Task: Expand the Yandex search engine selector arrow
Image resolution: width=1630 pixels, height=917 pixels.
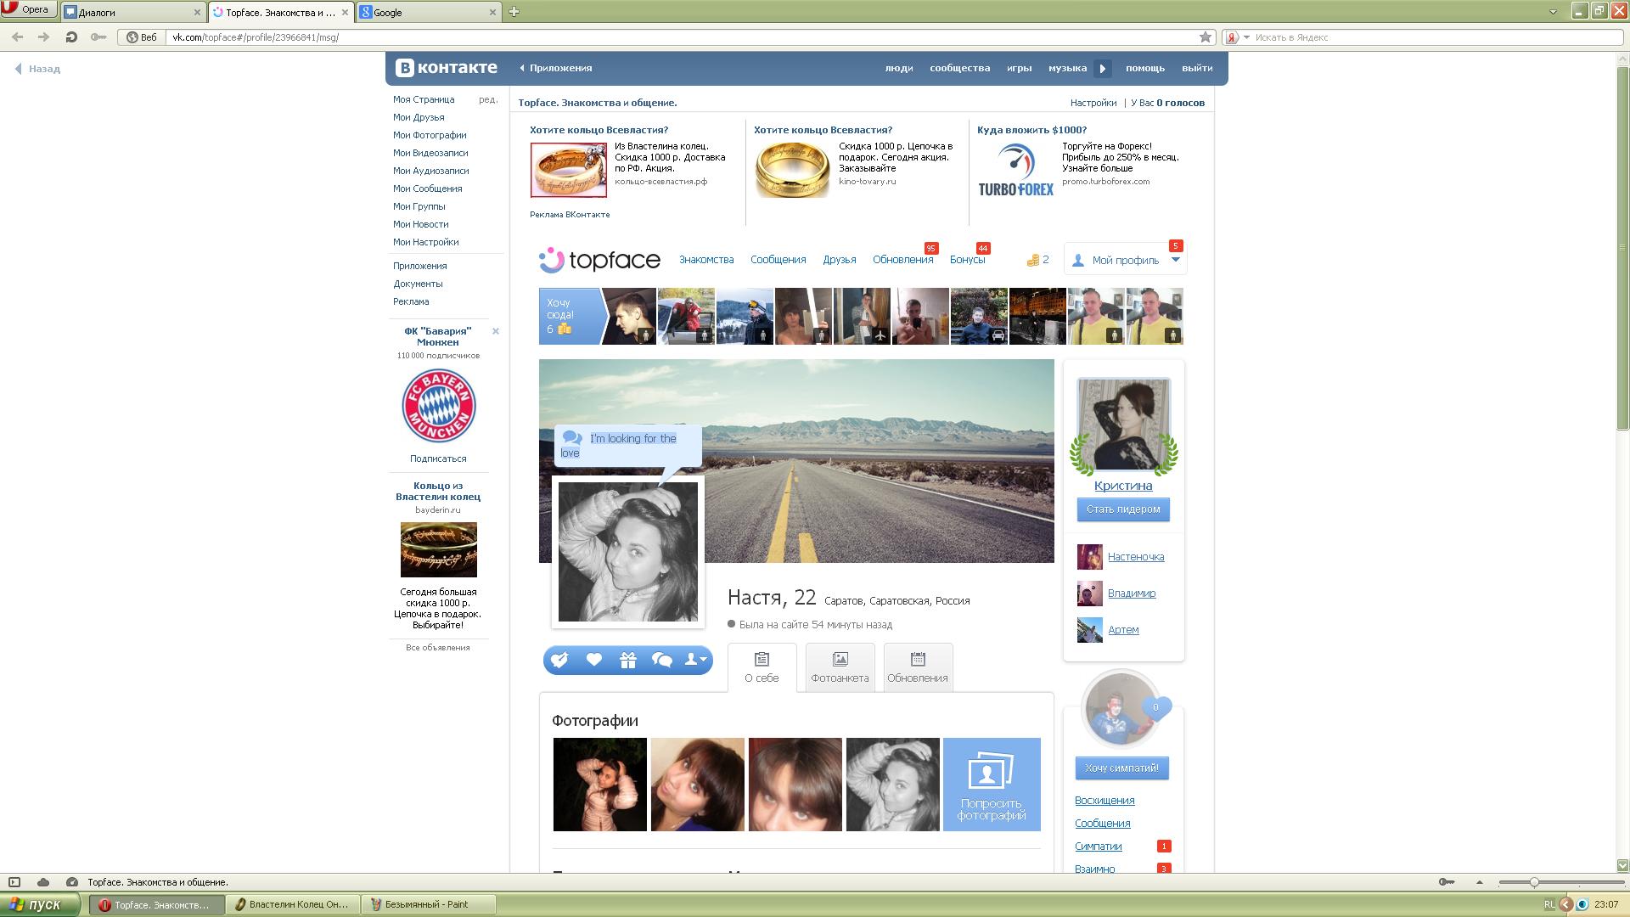Action: pyautogui.click(x=1246, y=37)
